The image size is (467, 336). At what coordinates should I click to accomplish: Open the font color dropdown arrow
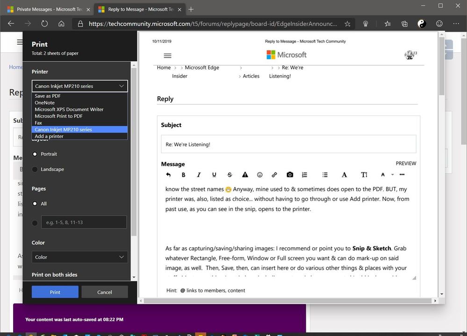tap(393, 175)
